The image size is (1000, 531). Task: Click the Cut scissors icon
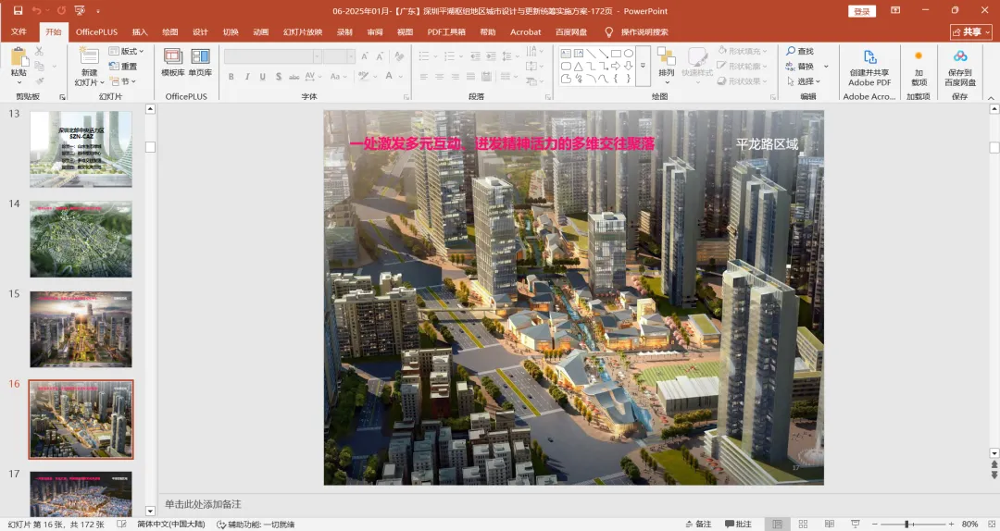point(39,51)
